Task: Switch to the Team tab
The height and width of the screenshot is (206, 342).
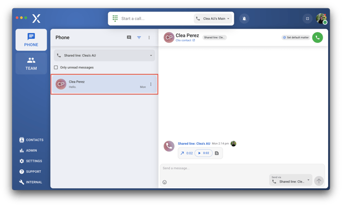Action: pos(31,64)
